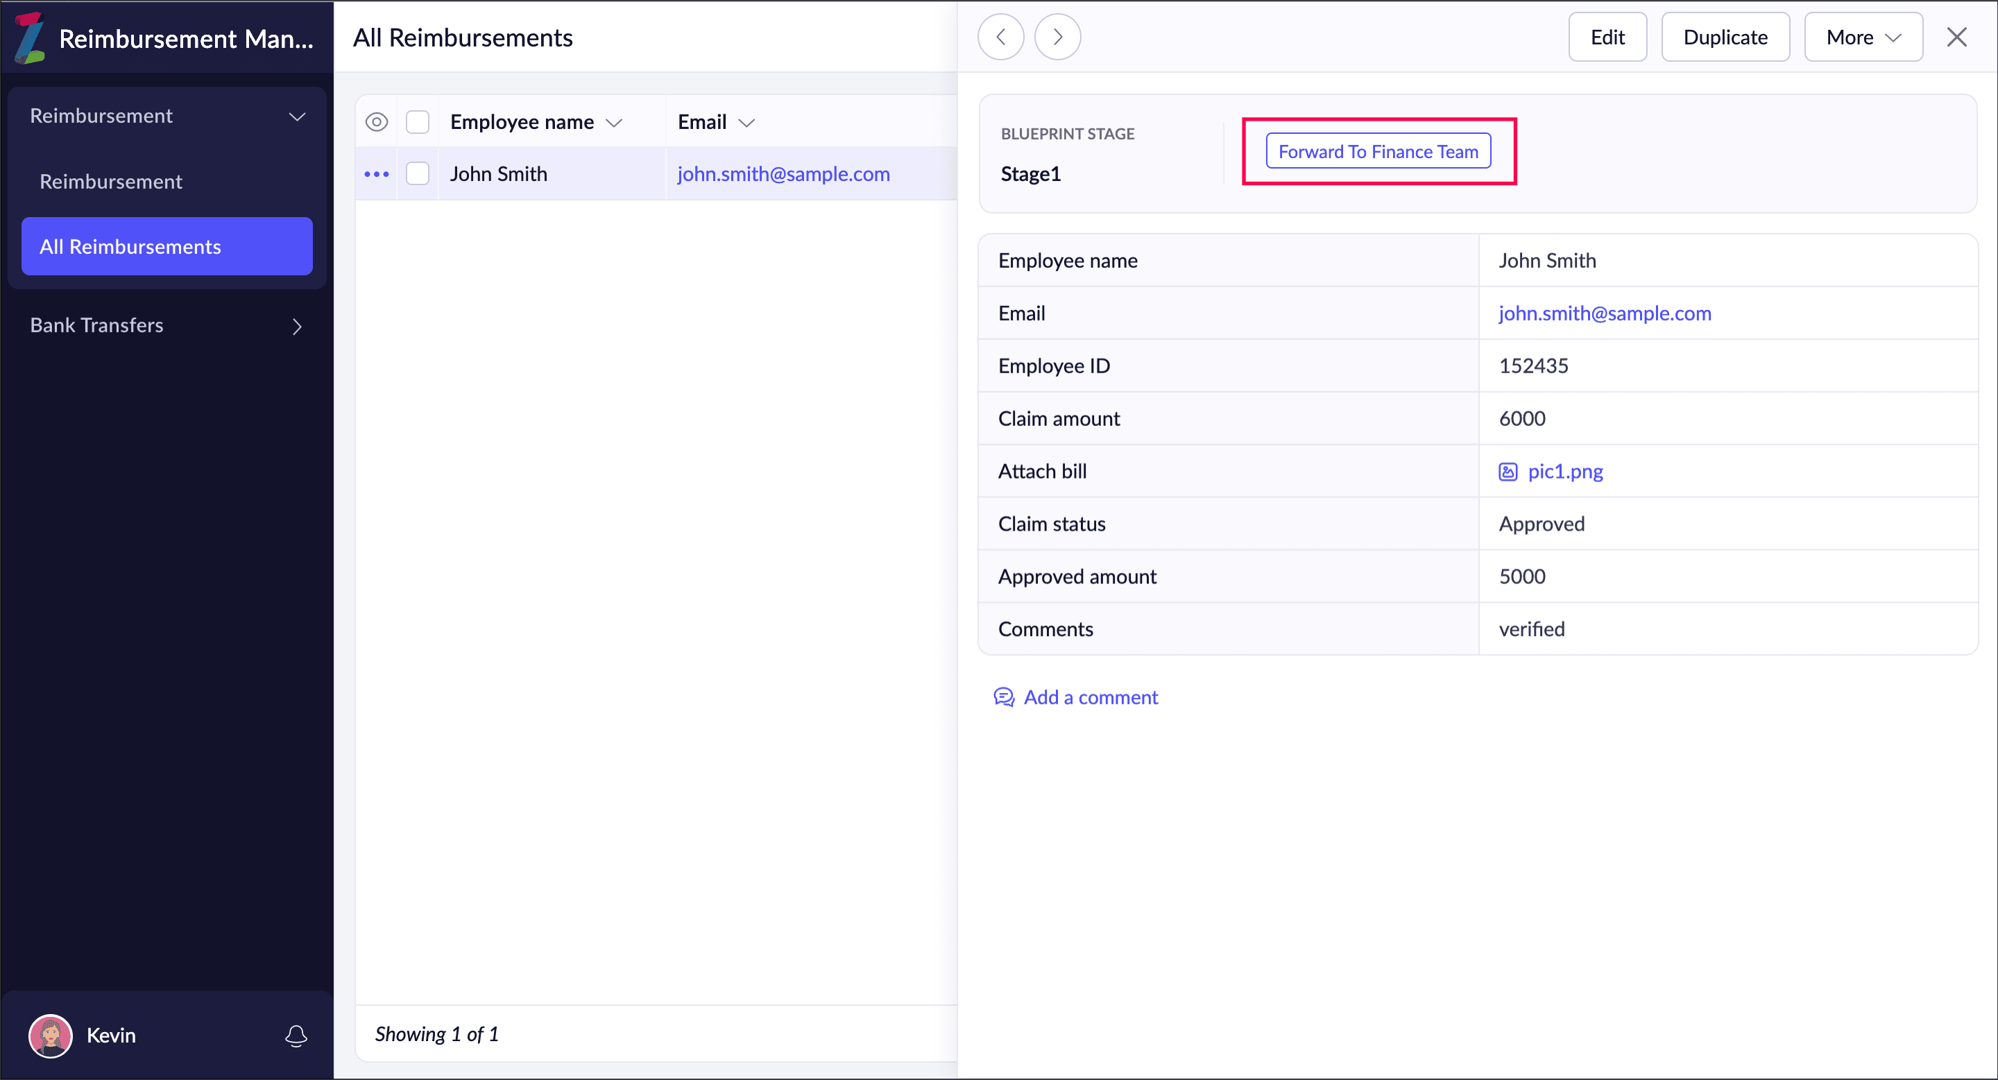Check the select-all header checkbox

pyautogui.click(x=418, y=121)
